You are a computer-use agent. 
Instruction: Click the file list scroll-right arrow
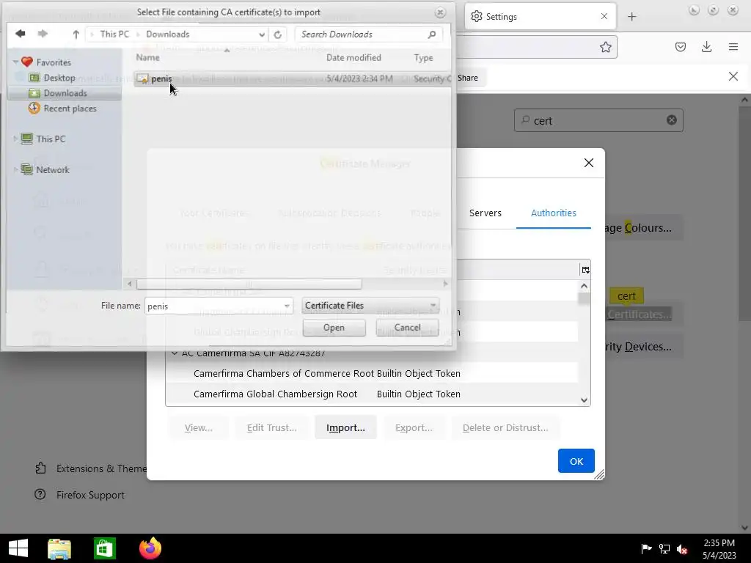click(445, 284)
